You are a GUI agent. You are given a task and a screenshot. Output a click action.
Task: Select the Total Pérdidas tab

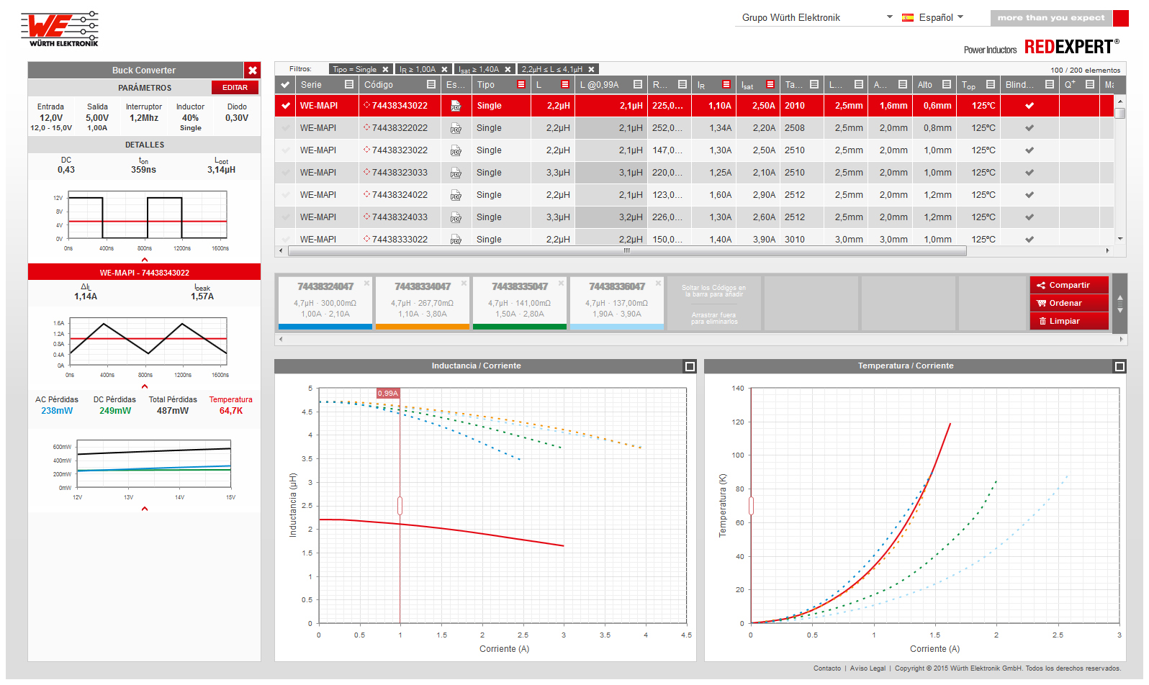point(173,405)
